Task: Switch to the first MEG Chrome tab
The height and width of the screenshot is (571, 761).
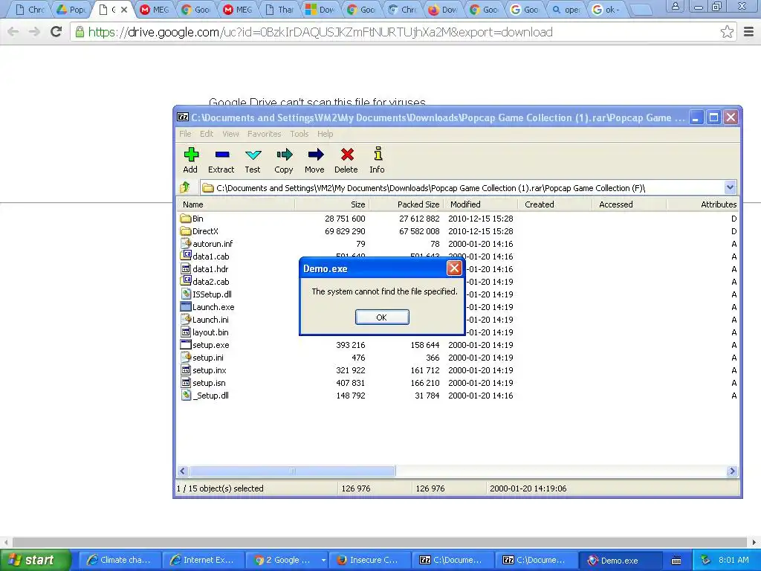Action: 155,10
